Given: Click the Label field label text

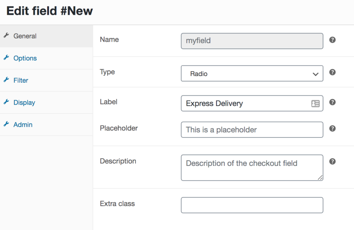Looking at the screenshot, I should tap(109, 102).
